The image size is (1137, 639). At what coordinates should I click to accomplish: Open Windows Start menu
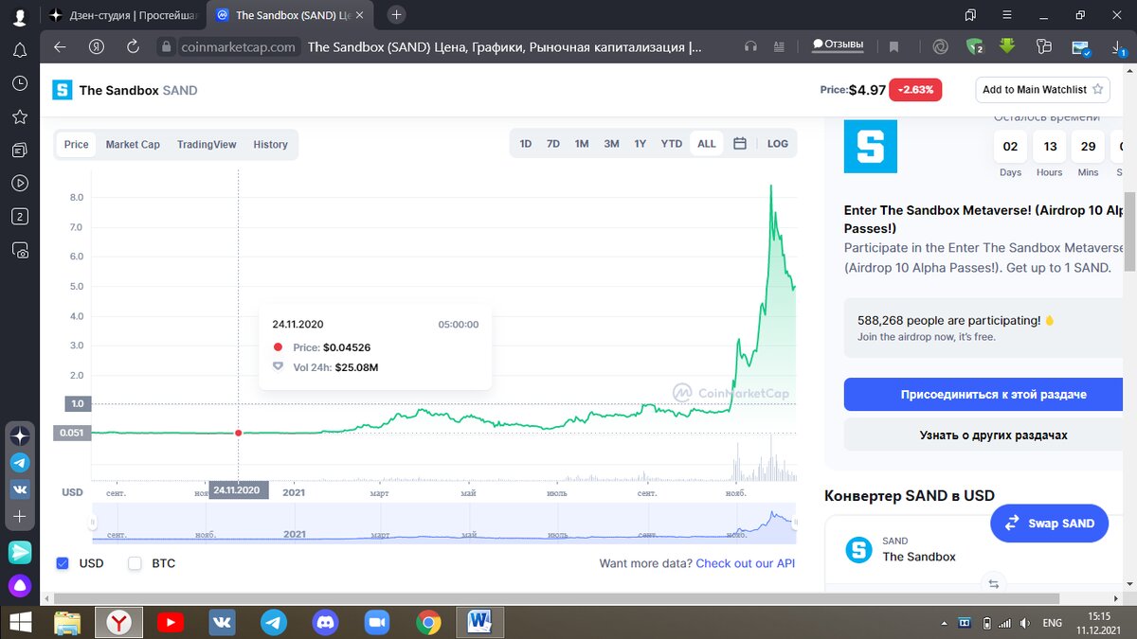coord(20,622)
